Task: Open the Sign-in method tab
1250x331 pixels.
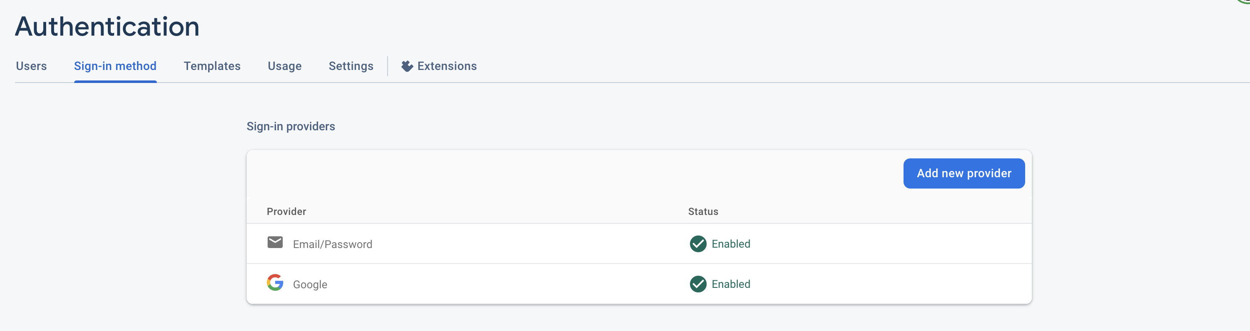Action: point(115,66)
